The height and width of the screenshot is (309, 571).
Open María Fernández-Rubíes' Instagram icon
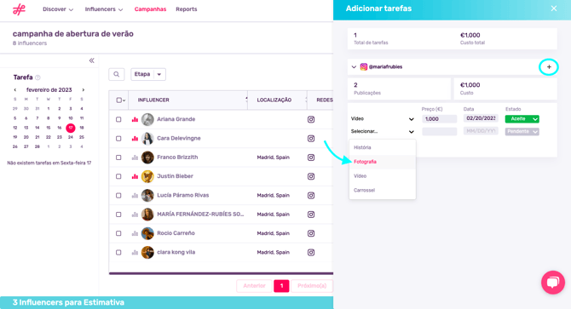click(311, 215)
